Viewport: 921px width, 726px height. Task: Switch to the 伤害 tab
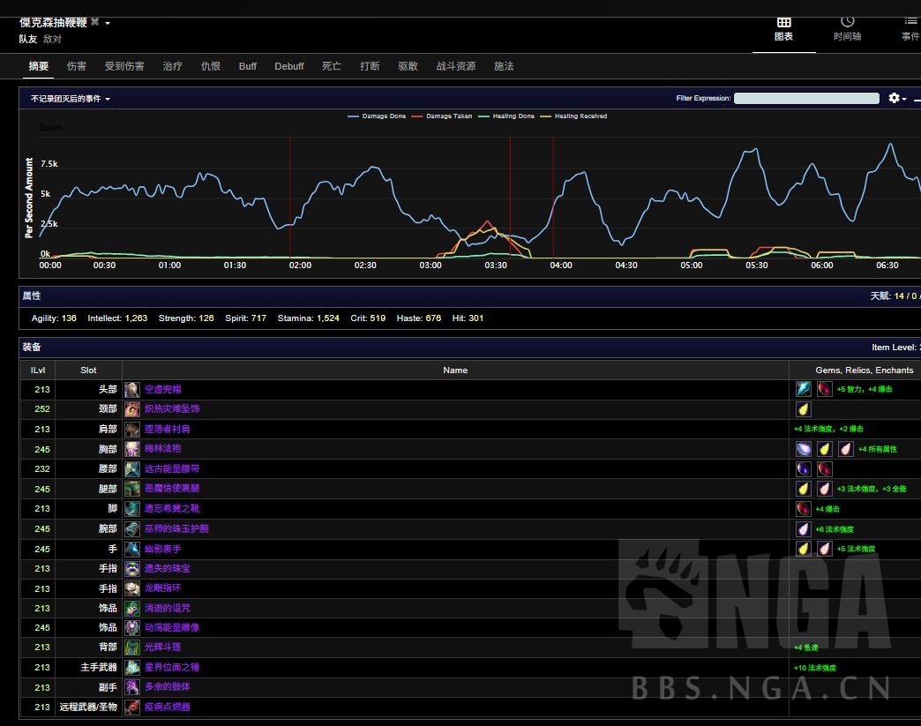[x=77, y=66]
